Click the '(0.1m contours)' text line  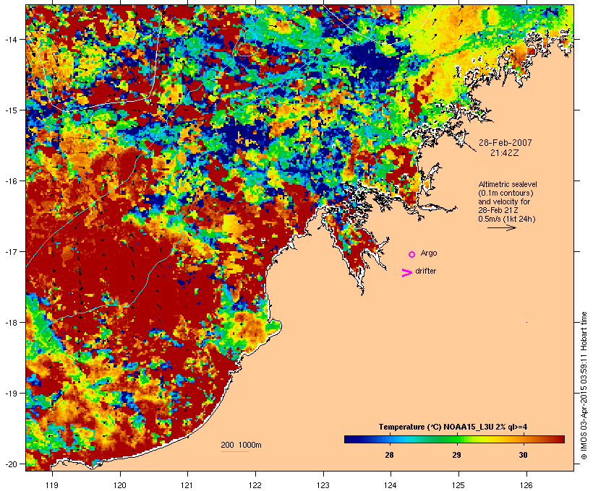[x=506, y=193]
